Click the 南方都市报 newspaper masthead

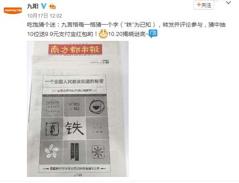pyautogui.click(x=75, y=50)
